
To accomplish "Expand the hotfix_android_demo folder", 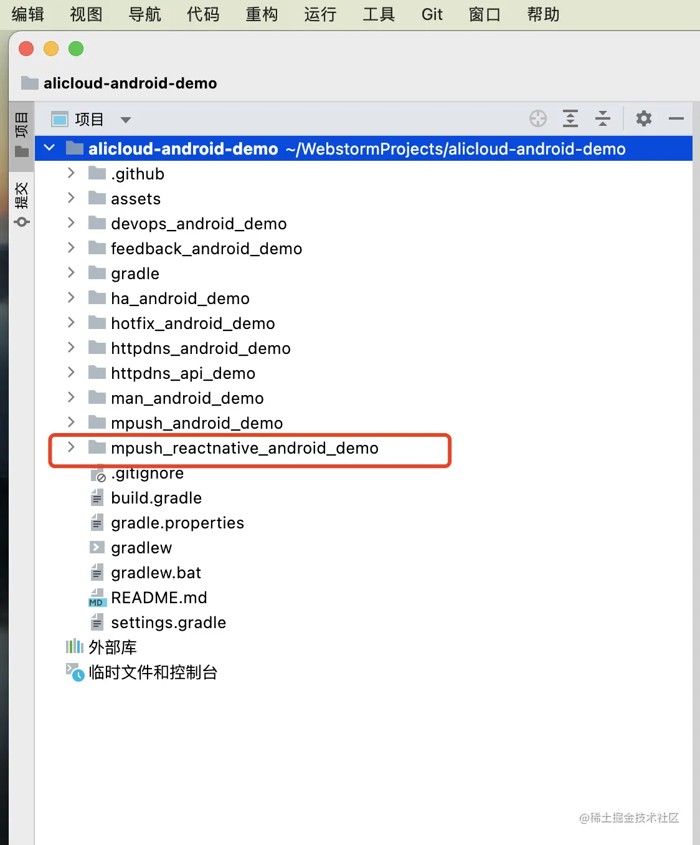I will click(x=71, y=323).
